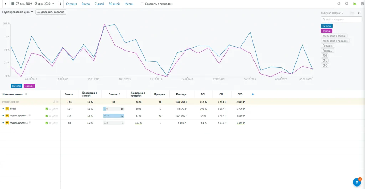Click the yellow channel icon for Яндекс.Директ 1
The width and height of the screenshot is (365, 189).
[7, 116]
